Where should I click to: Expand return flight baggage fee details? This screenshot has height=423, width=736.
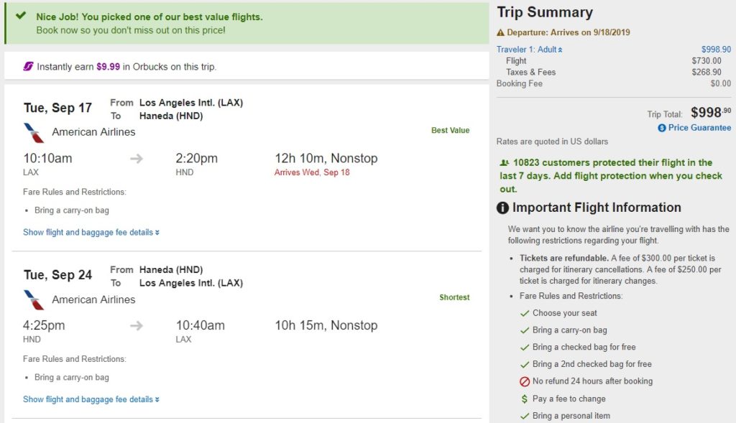pyautogui.click(x=91, y=399)
